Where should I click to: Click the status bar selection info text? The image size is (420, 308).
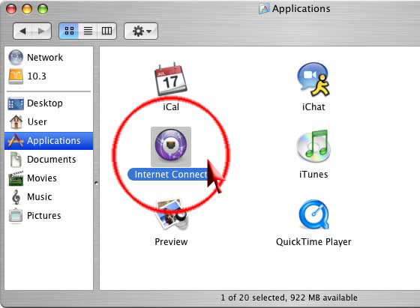click(x=289, y=298)
